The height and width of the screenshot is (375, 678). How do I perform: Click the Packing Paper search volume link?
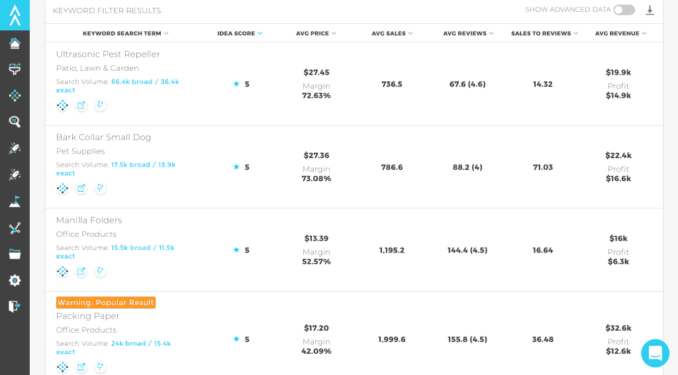140,344
